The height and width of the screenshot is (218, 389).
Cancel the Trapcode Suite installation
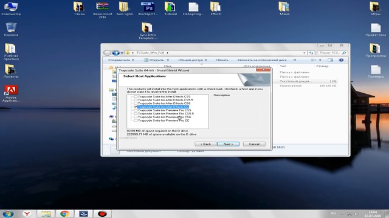click(254, 144)
